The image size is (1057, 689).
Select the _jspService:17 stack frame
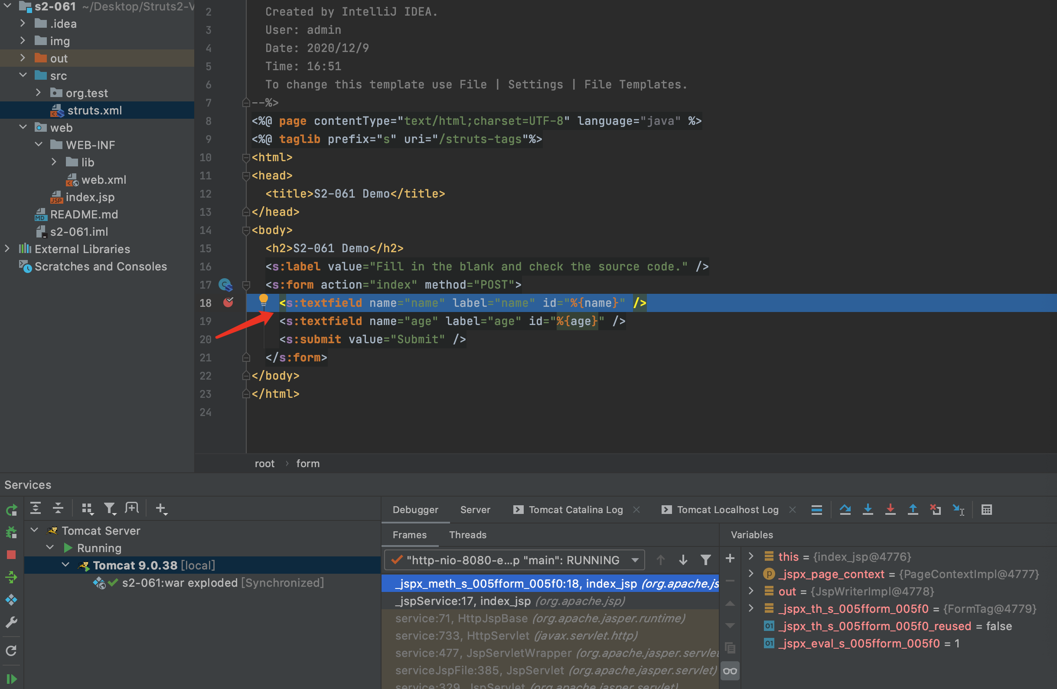coord(550,601)
